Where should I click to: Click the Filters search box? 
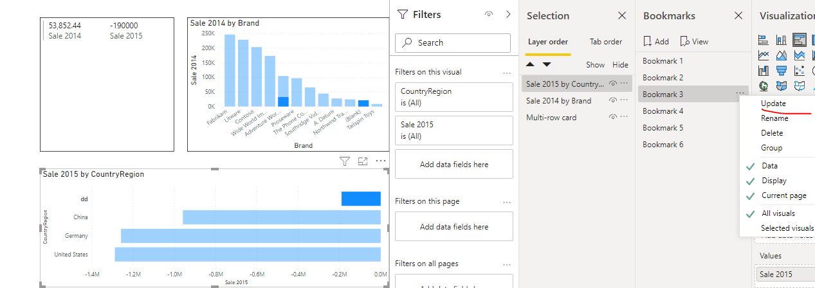(x=453, y=42)
